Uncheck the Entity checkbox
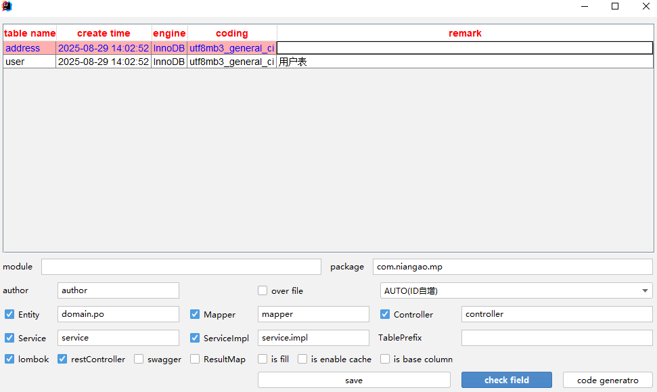 [x=9, y=314]
